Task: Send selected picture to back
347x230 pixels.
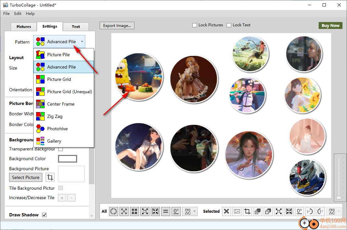Action: click(268, 211)
